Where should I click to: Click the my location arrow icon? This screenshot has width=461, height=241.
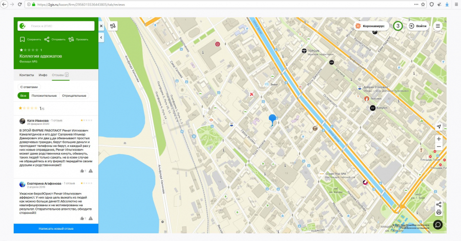pyautogui.click(x=438, y=126)
